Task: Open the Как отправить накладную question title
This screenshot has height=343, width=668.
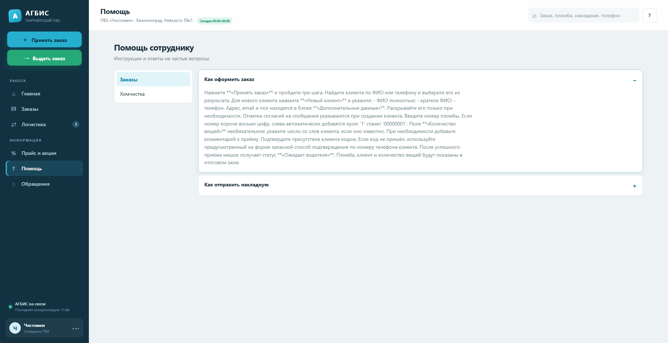Action: tap(237, 185)
